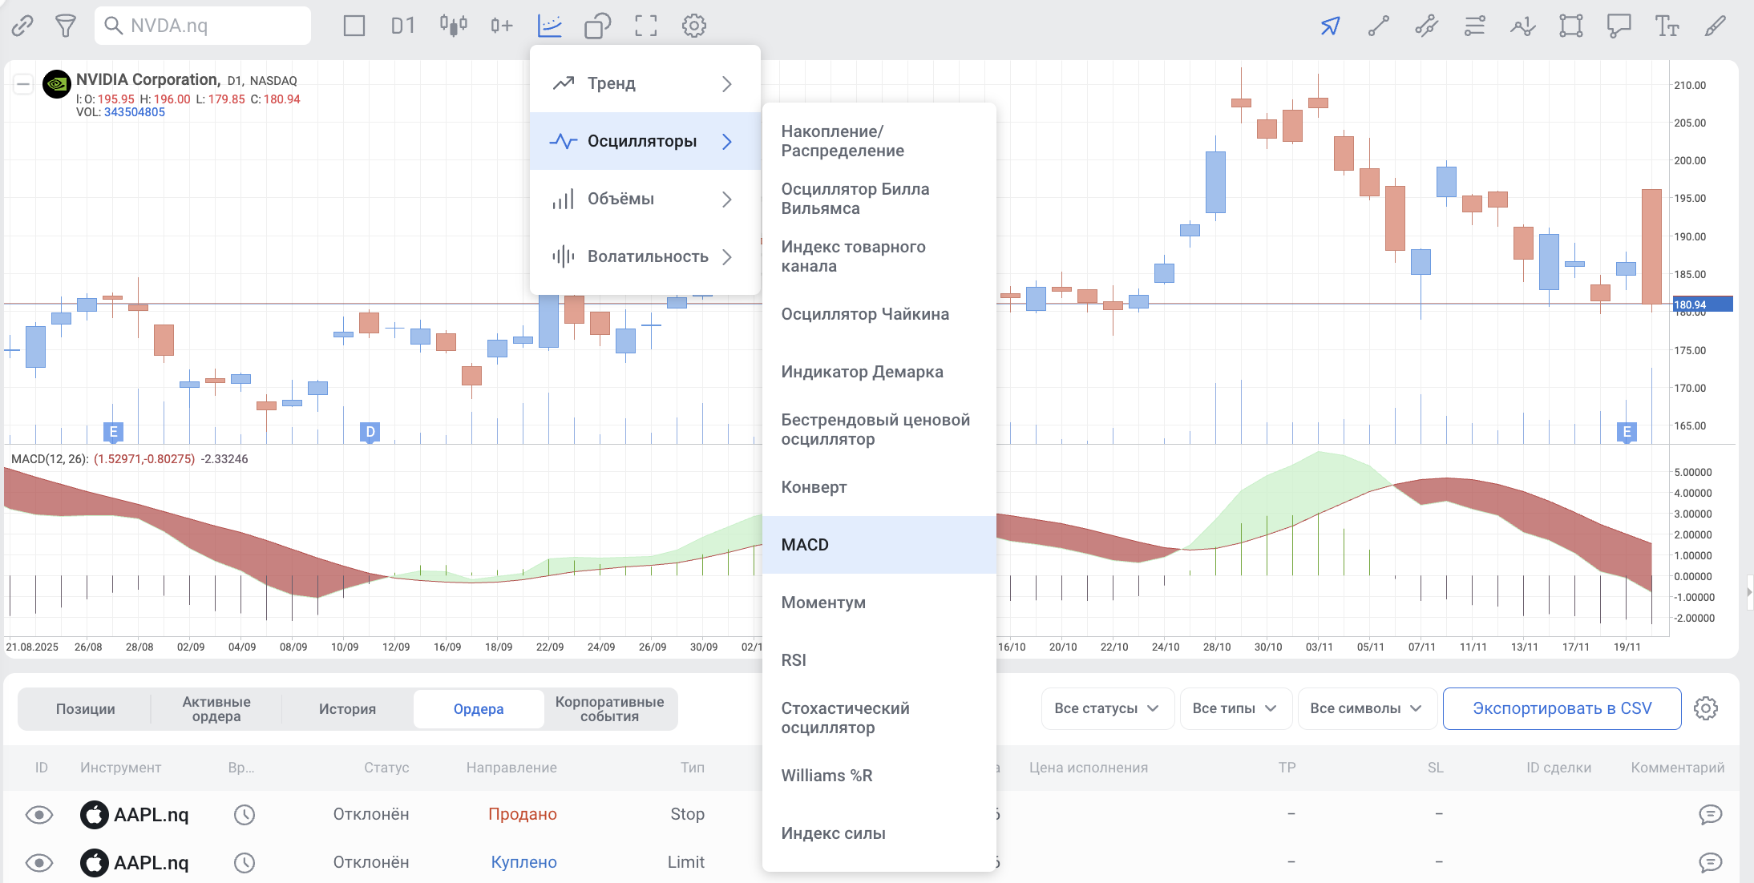Viewport: 1754px width, 883px height.
Task: Open the Все типы dropdown
Action: [1234, 708]
